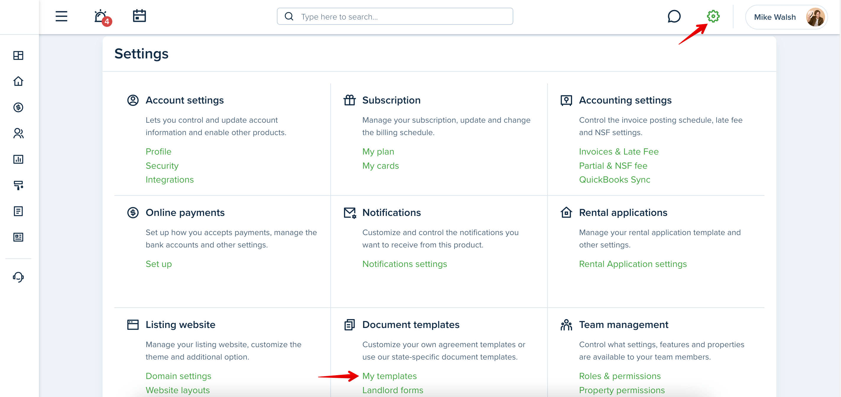This screenshot has height=397, width=841.
Task: Open Website layouts link
Action: click(x=178, y=390)
